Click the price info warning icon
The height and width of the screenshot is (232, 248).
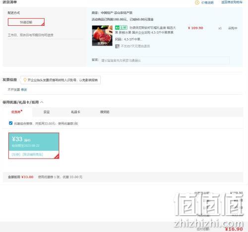(x=197, y=2)
